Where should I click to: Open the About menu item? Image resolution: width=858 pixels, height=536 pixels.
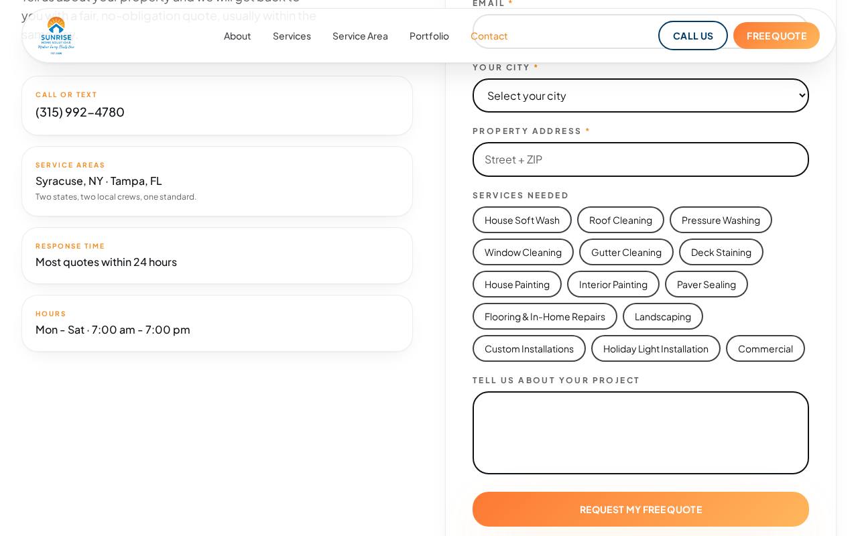pyautogui.click(x=237, y=36)
